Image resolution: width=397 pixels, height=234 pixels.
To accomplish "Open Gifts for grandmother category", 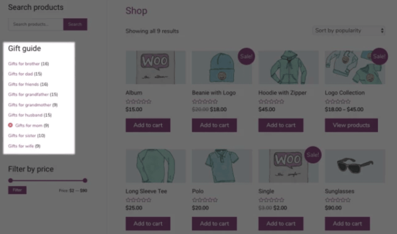I will (29, 105).
